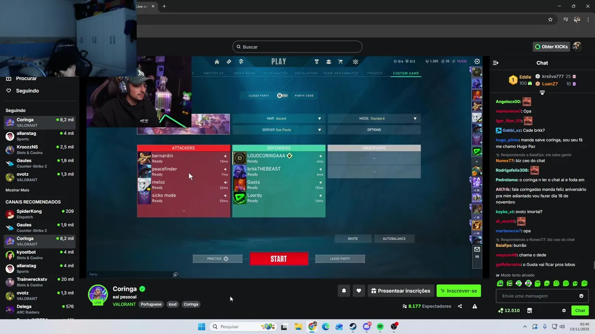Expand the Attackers list chevron
Screen dimensions: 595x334
pos(183,211)
